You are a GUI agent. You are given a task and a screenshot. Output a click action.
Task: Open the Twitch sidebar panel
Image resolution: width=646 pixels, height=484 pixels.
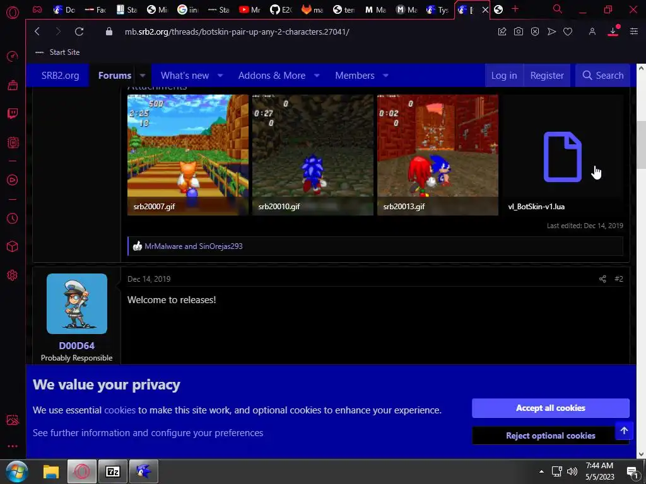(x=13, y=113)
